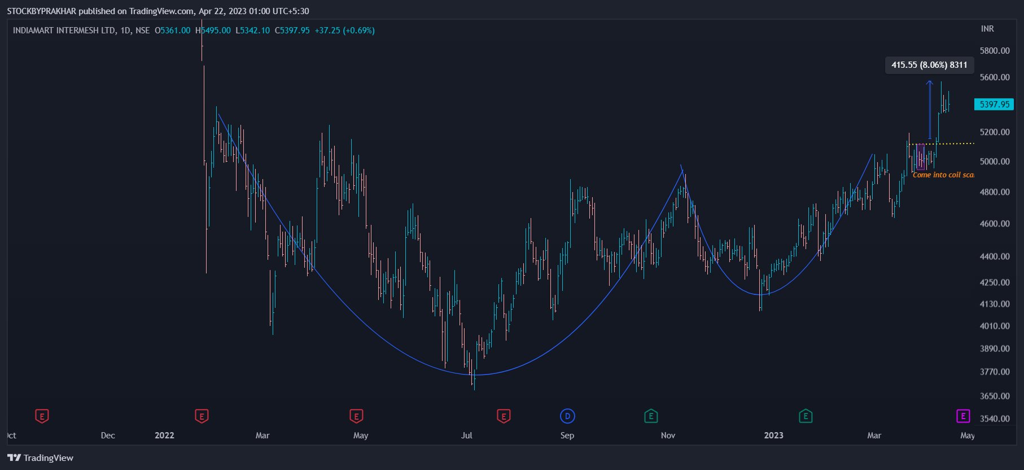
Task: Click the 3540.00 price axis label
Action: pos(995,419)
